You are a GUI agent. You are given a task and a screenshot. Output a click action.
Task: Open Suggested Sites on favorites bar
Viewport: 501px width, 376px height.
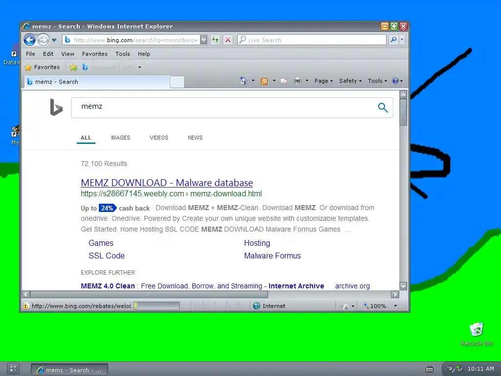(112, 68)
